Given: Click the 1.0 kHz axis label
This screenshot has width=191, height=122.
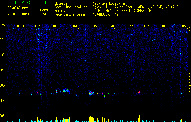Looking at the screenshot, I should (2, 55).
